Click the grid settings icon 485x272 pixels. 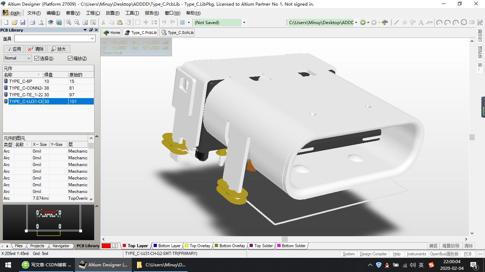point(182,22)
